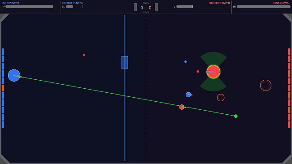
Task: Click the green aiming endpoint dot
Action: click(x=236, y=116)
